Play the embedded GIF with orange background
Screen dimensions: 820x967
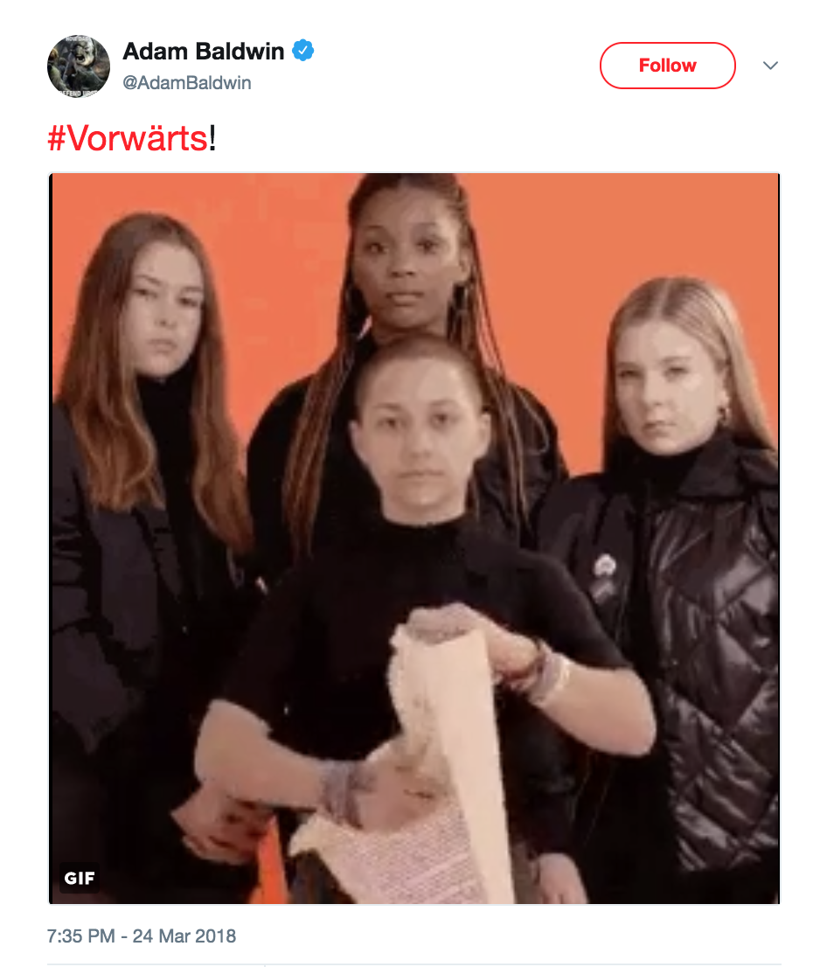(414, 539)
